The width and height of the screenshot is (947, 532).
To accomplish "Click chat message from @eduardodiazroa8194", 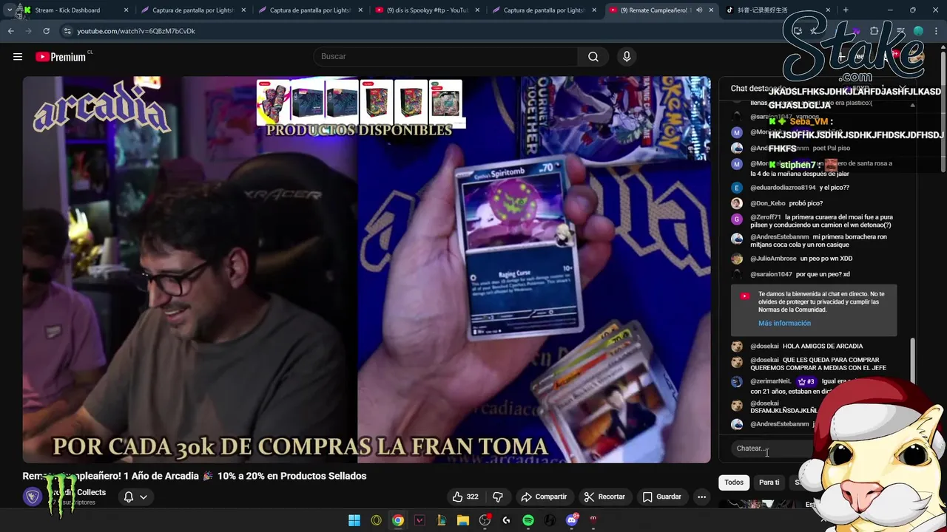I will coord(800,188).
